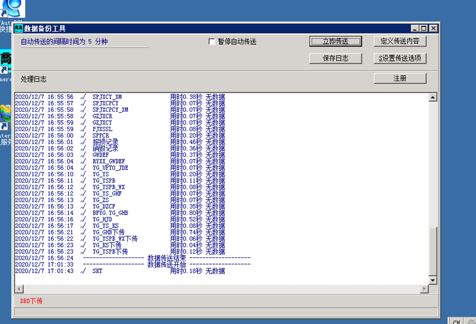Open 定义传送内容 settings
Screen dimensions: 476x324
400,41
